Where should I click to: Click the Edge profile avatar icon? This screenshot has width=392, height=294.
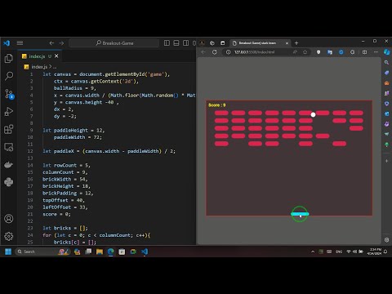(203, 43)
